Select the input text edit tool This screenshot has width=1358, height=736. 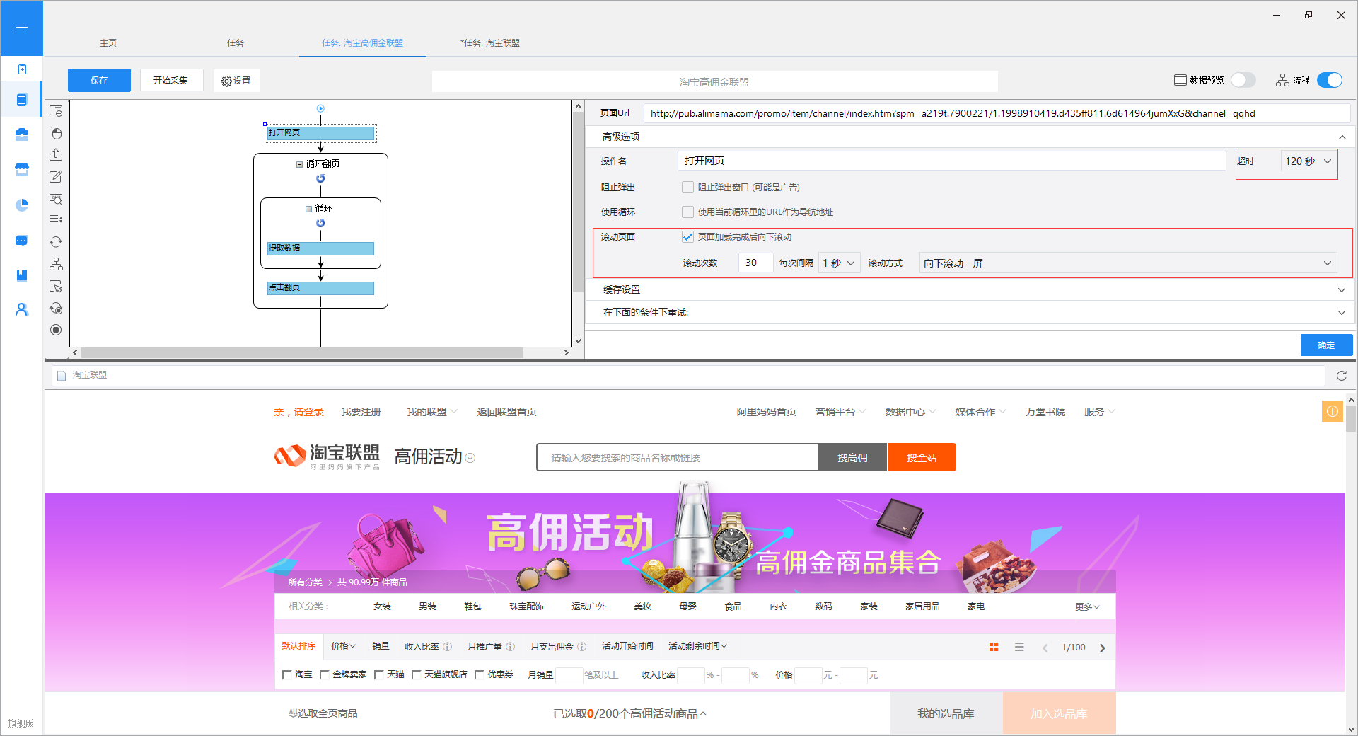point(56,177)
